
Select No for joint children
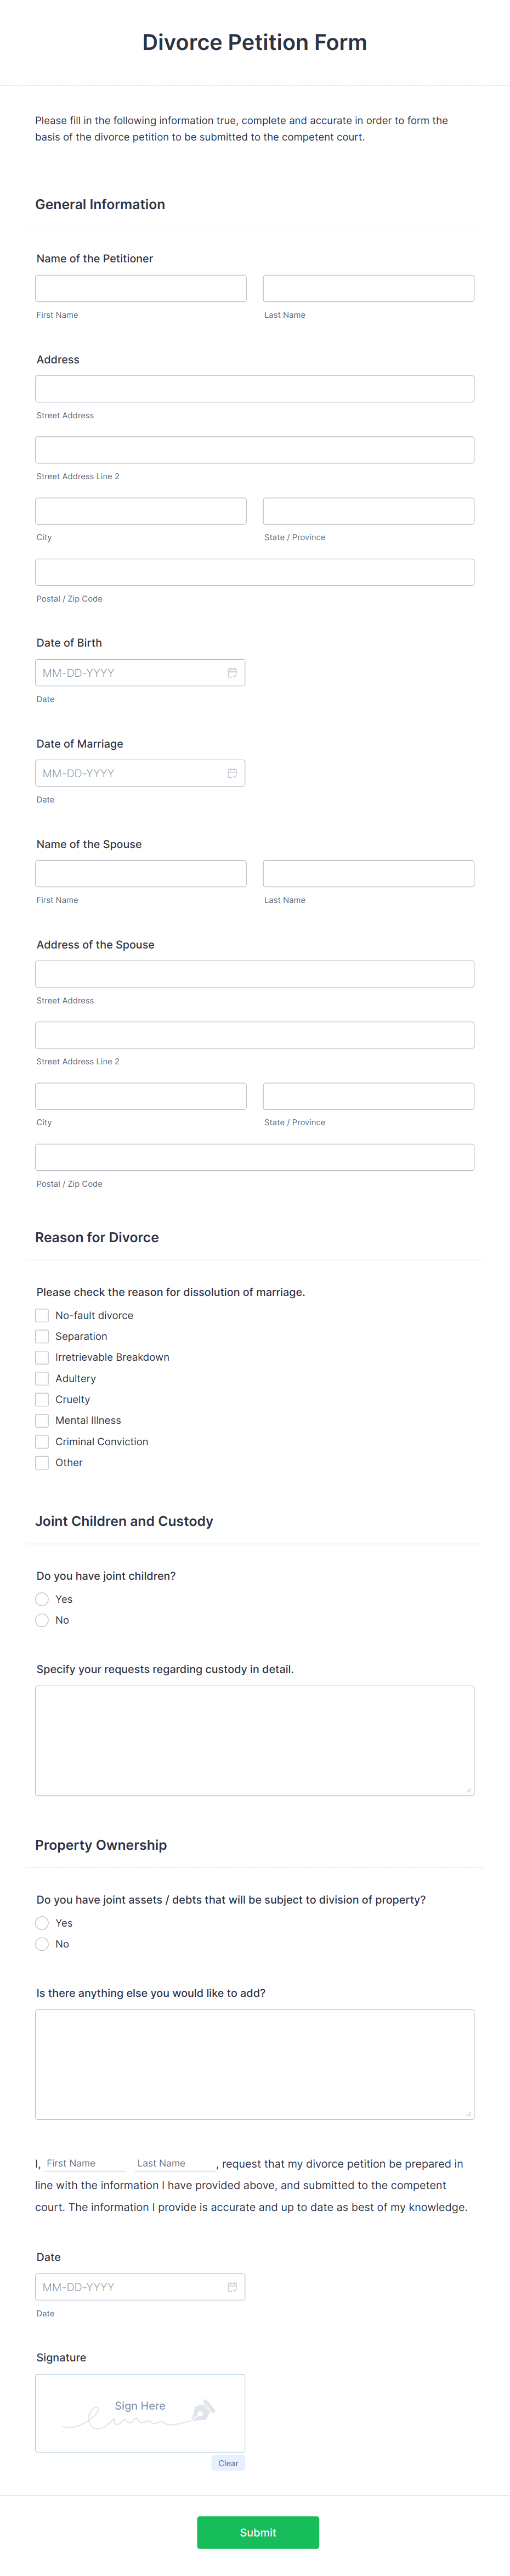[x=42, y=1620]
